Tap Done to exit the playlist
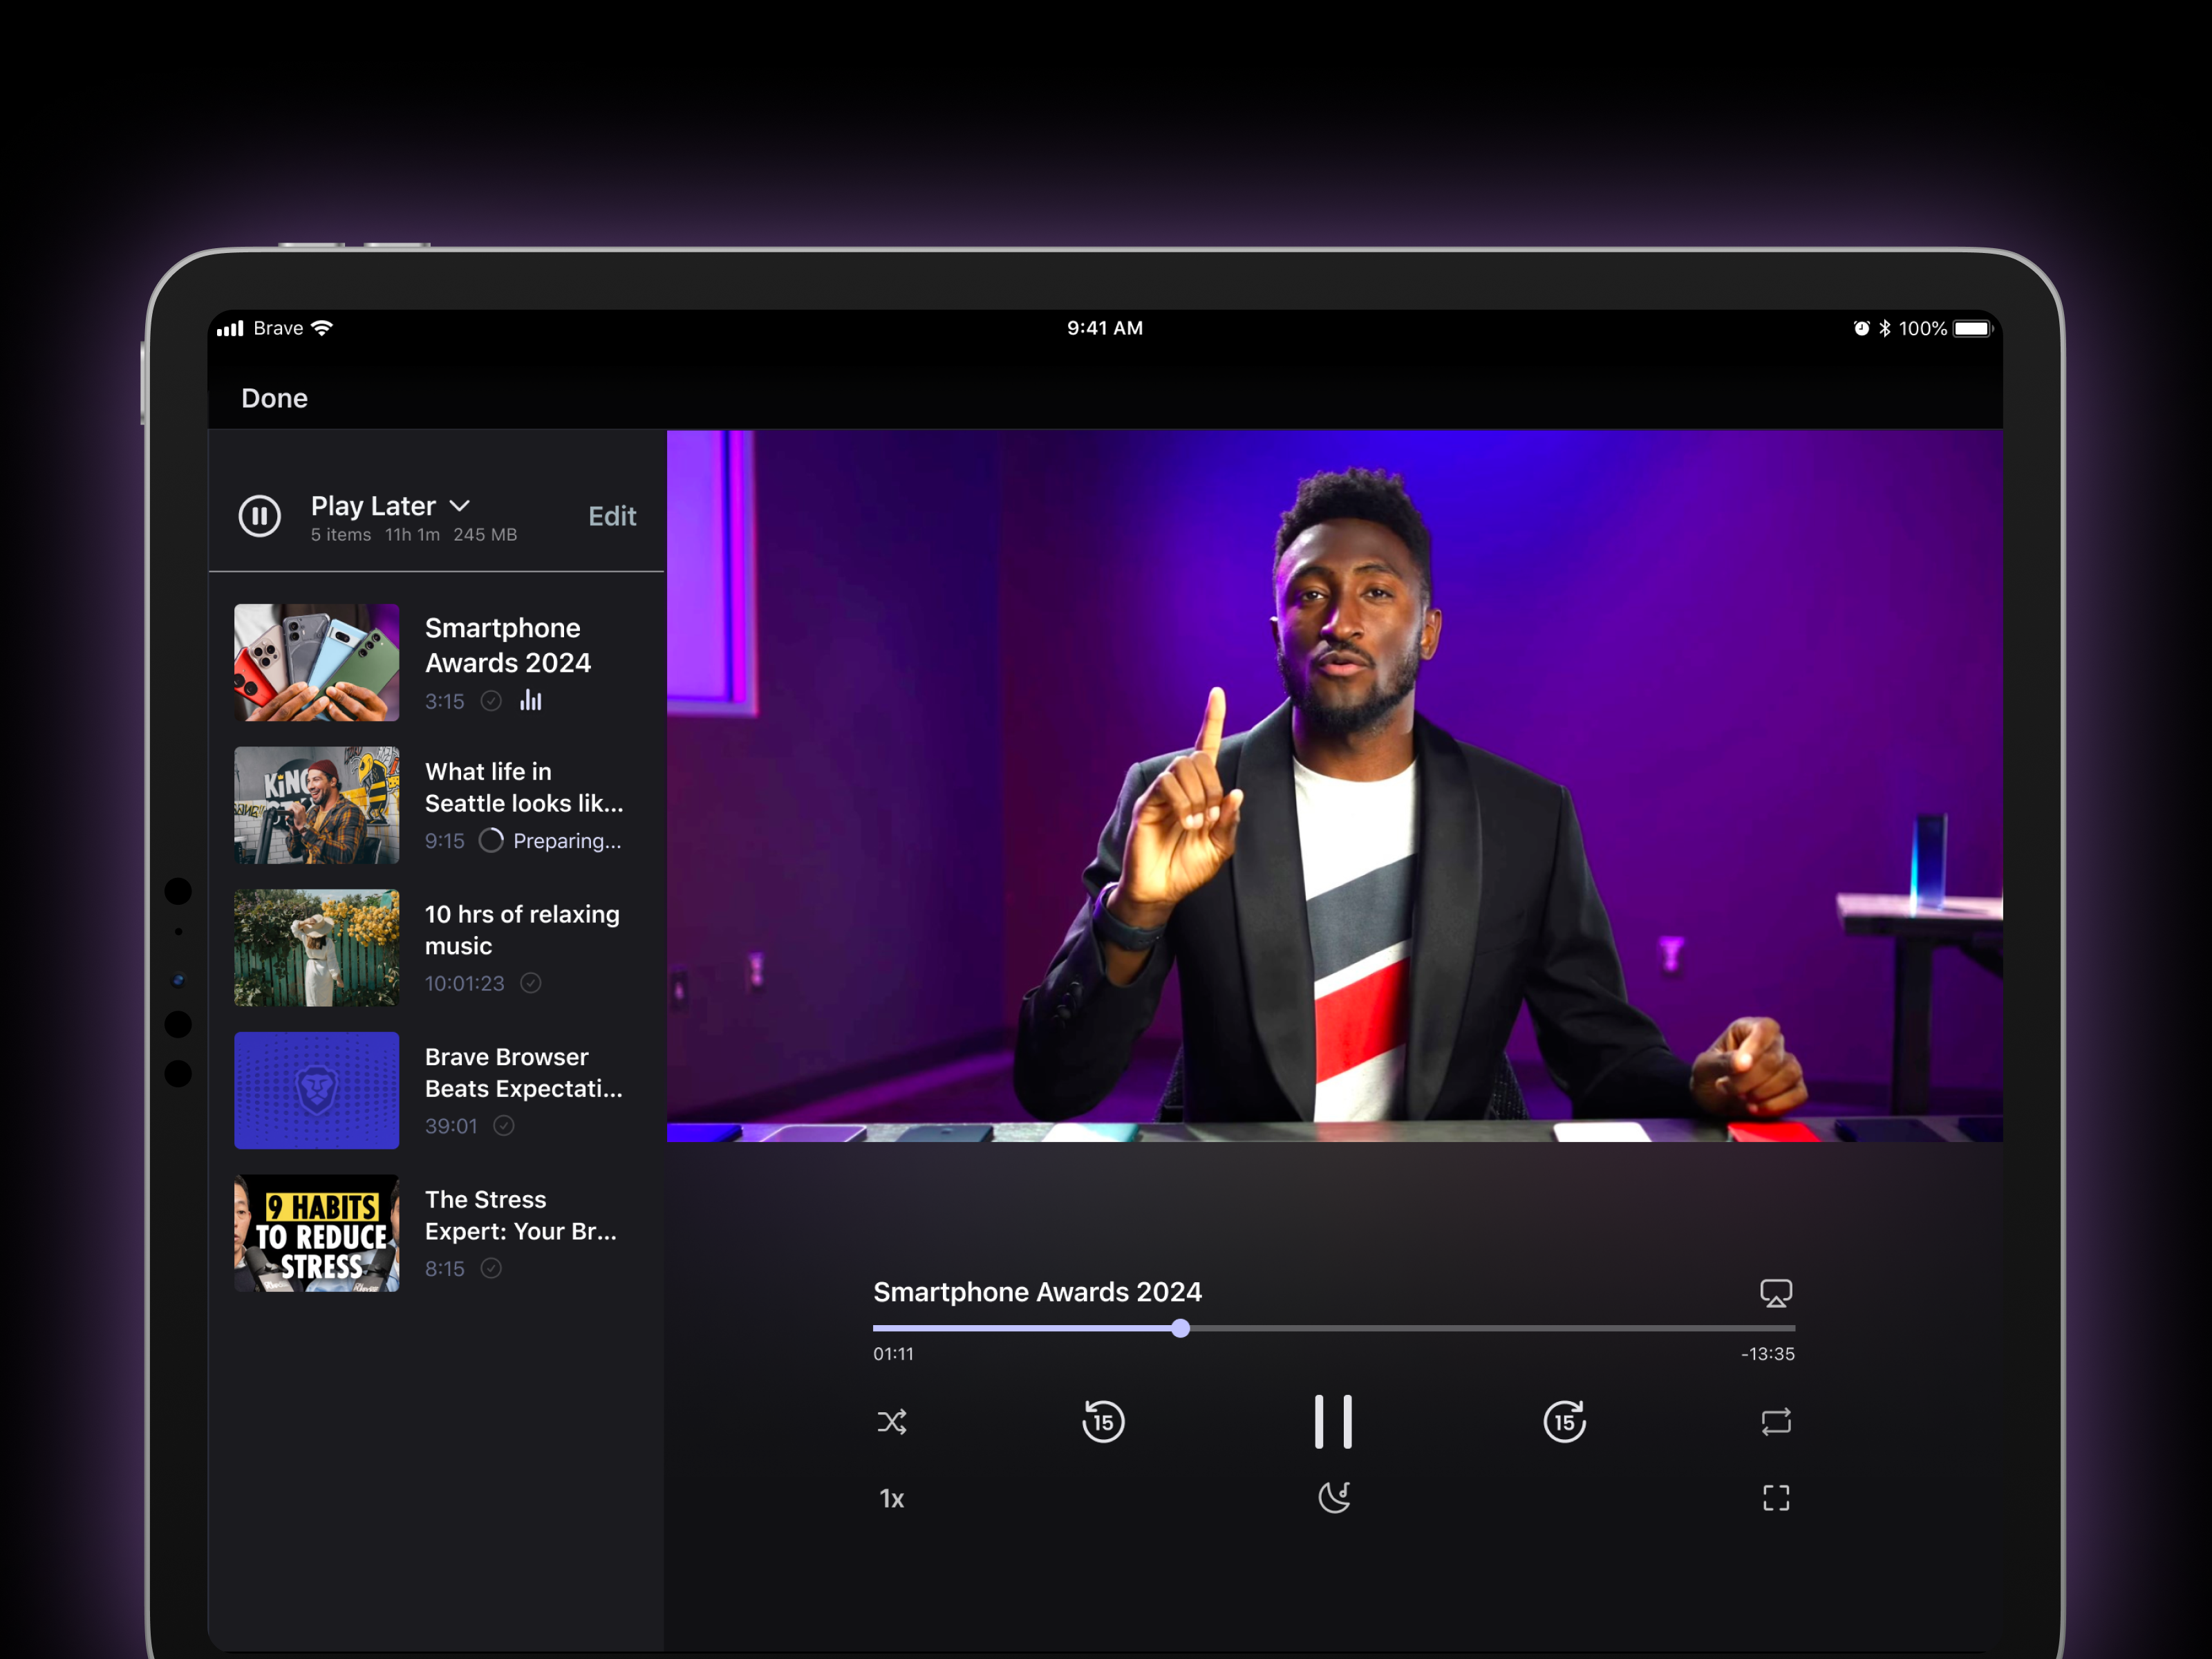The width and height of the screenshot is (2212, 1659). (x=274, y=398)
